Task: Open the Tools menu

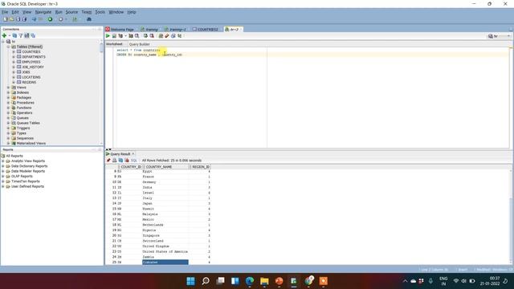Action: tap(100, 12)
